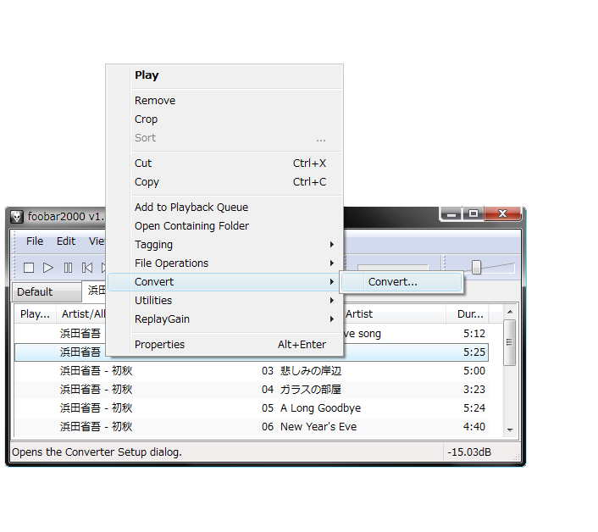This screenshot has width=598, height=532.
Task: Expand the File Operations submenu
Action: click(x=224, y=263)
